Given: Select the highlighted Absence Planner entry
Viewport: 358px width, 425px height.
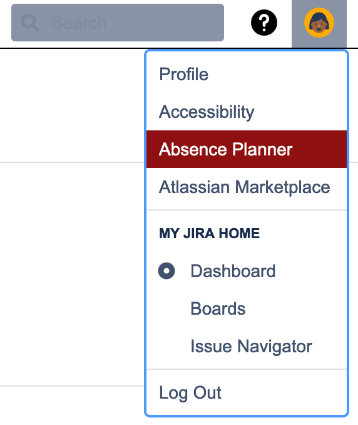Looking at the screenshot, I should point(247,149).
